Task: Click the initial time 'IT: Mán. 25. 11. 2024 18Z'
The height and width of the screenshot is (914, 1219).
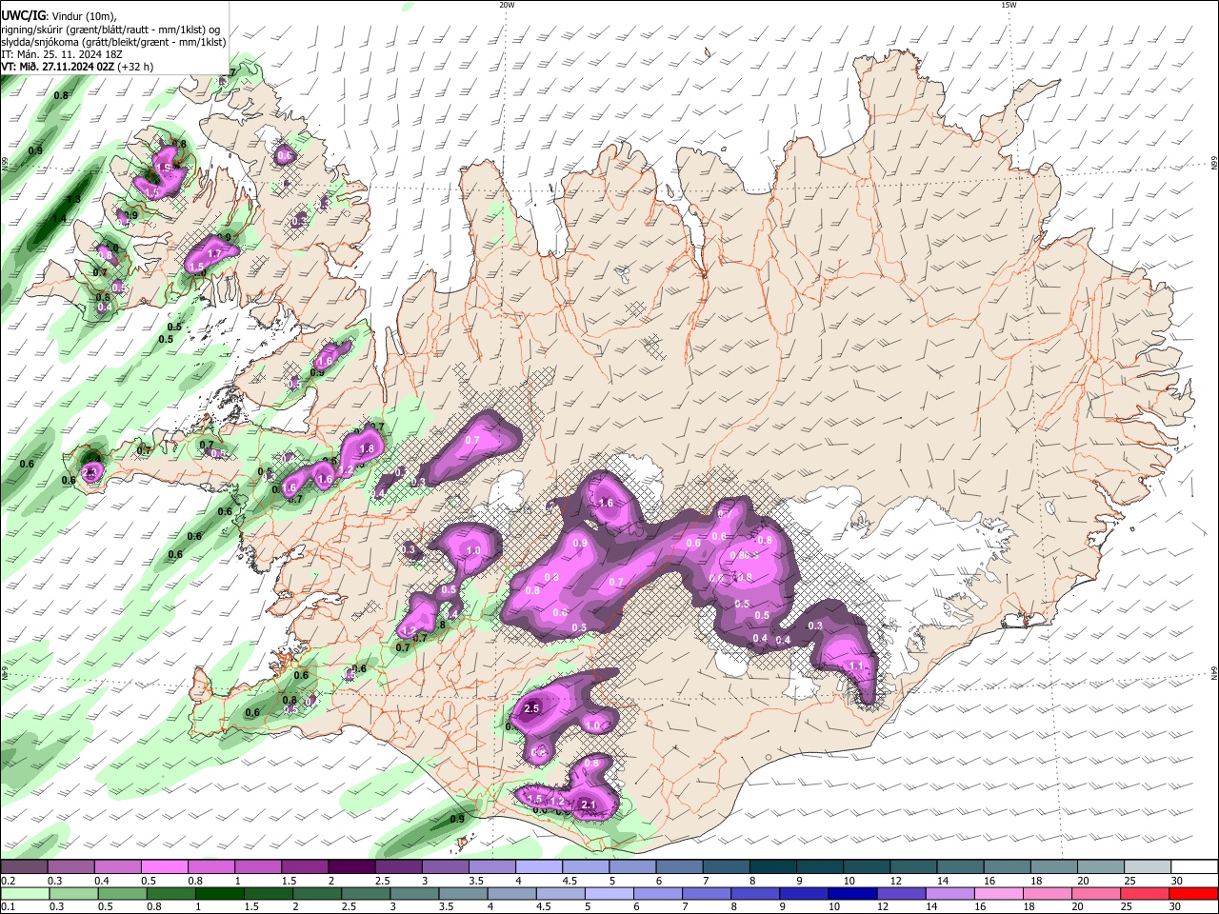Action: click(x=62, y=54)
